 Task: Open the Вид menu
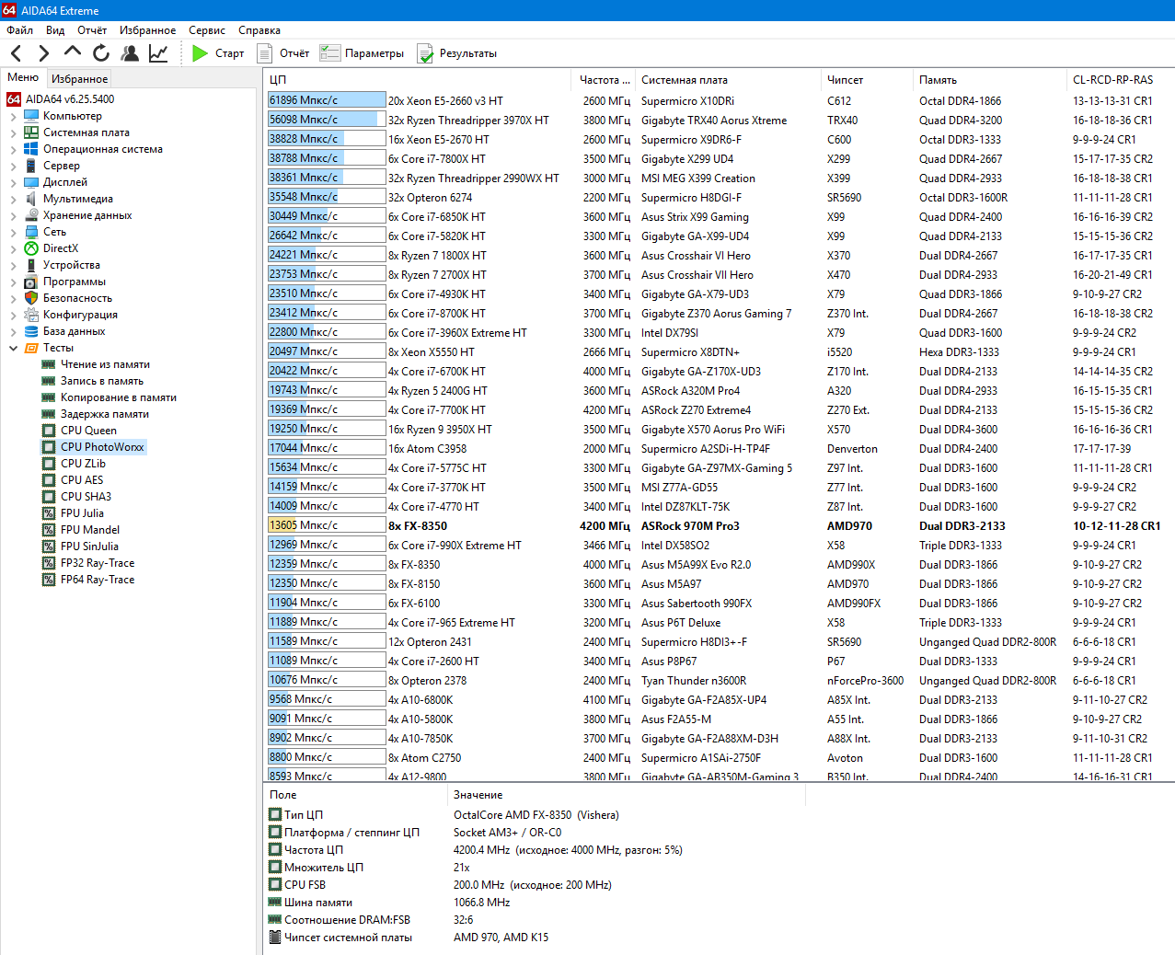(x=55, y=30)
